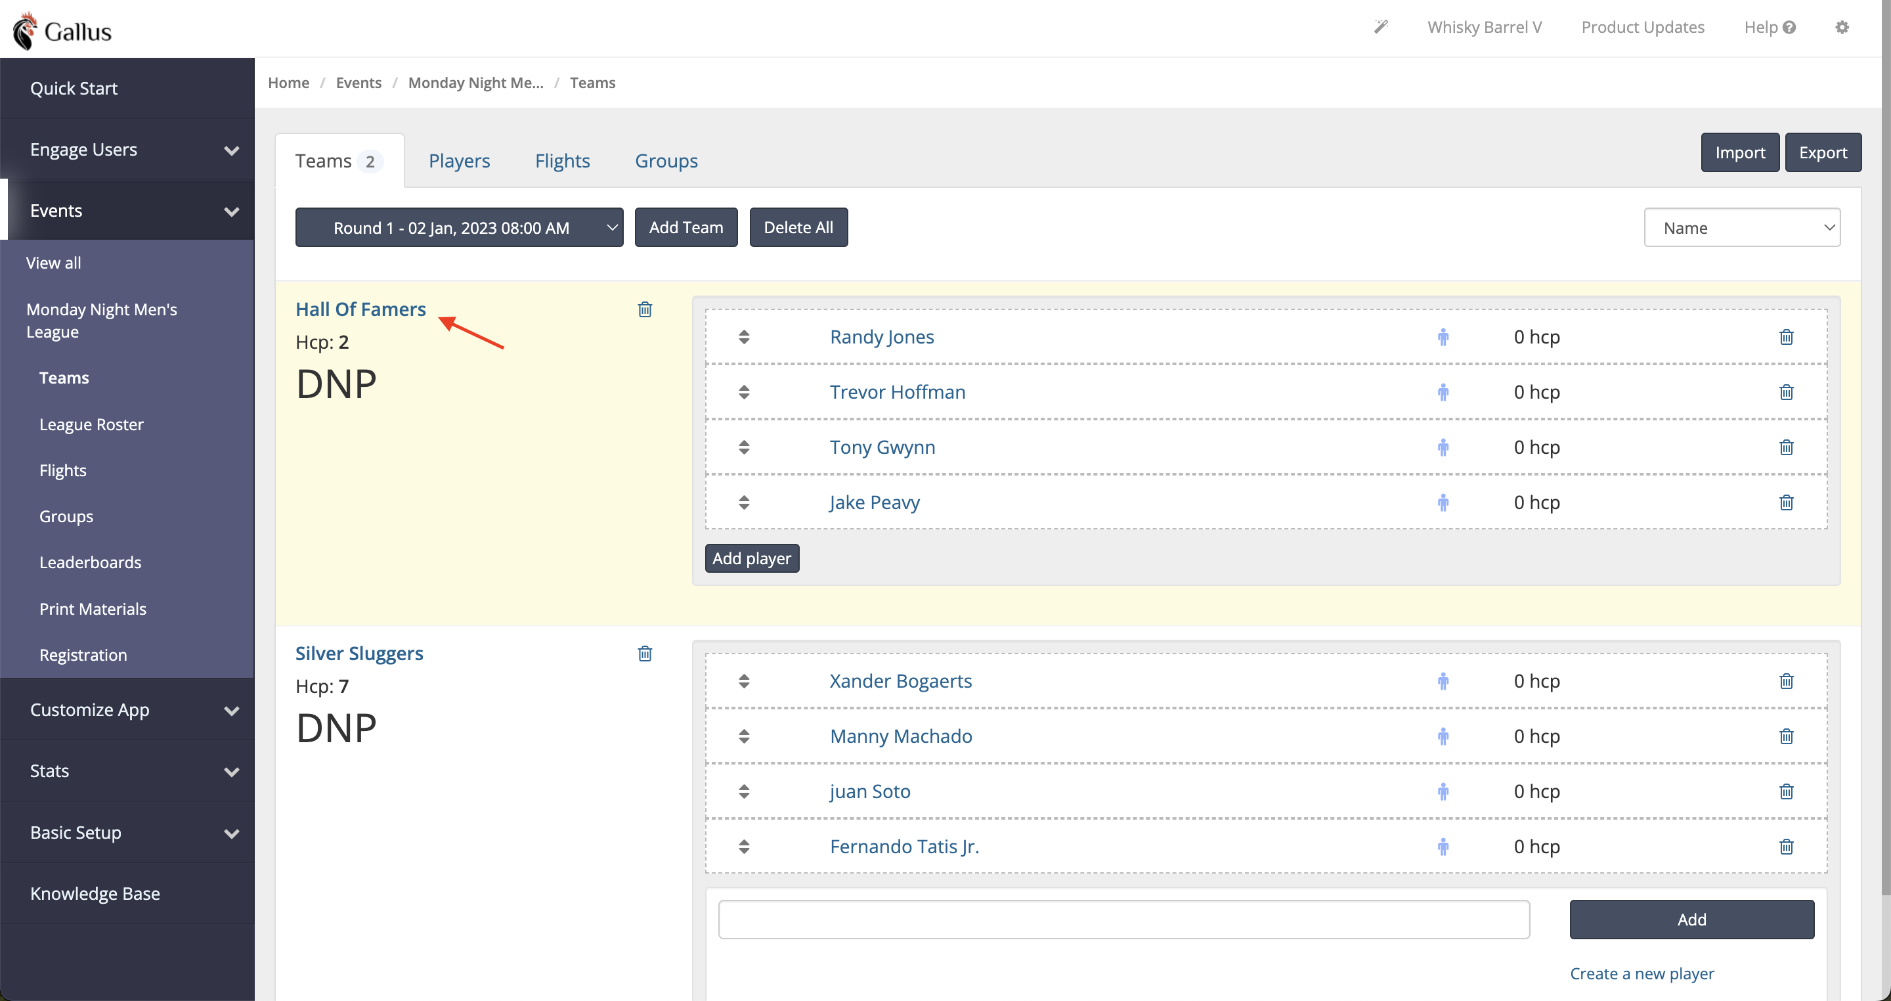Click reorder handle for Manny Machado
The width and height of the screenshot is (1891, 1001).
744,736
